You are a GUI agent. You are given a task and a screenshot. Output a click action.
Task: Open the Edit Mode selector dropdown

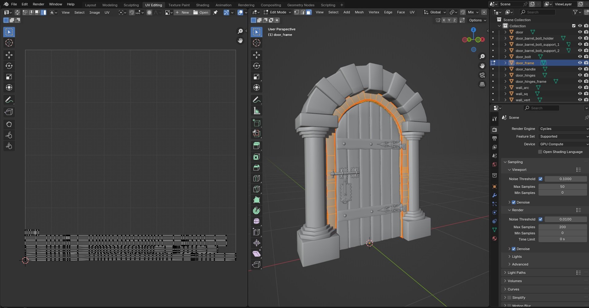(x=277, y=12)
